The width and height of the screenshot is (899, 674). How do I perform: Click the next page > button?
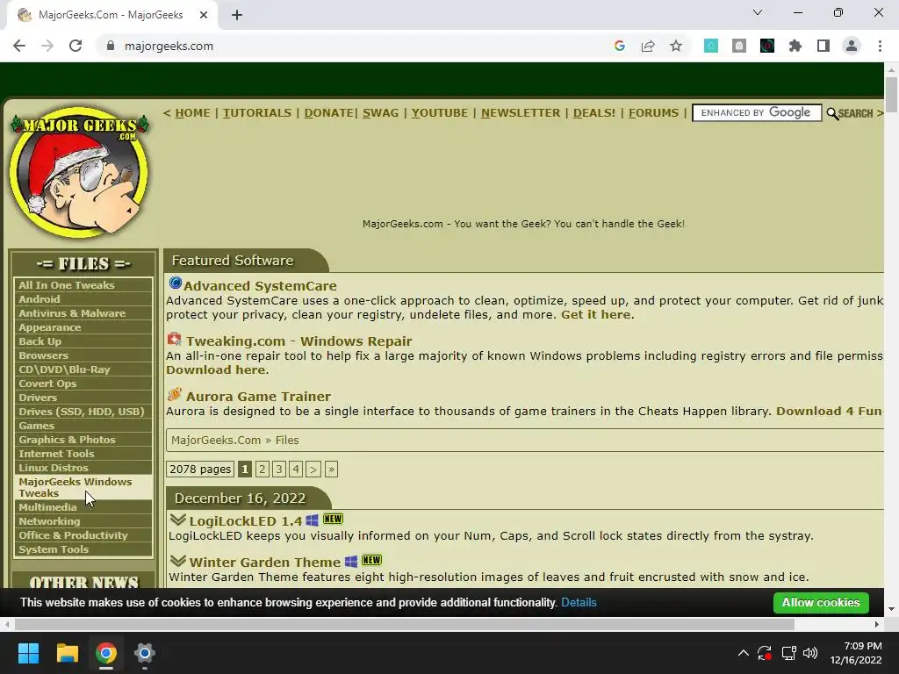pyautogui.click(x=313, y=470)
